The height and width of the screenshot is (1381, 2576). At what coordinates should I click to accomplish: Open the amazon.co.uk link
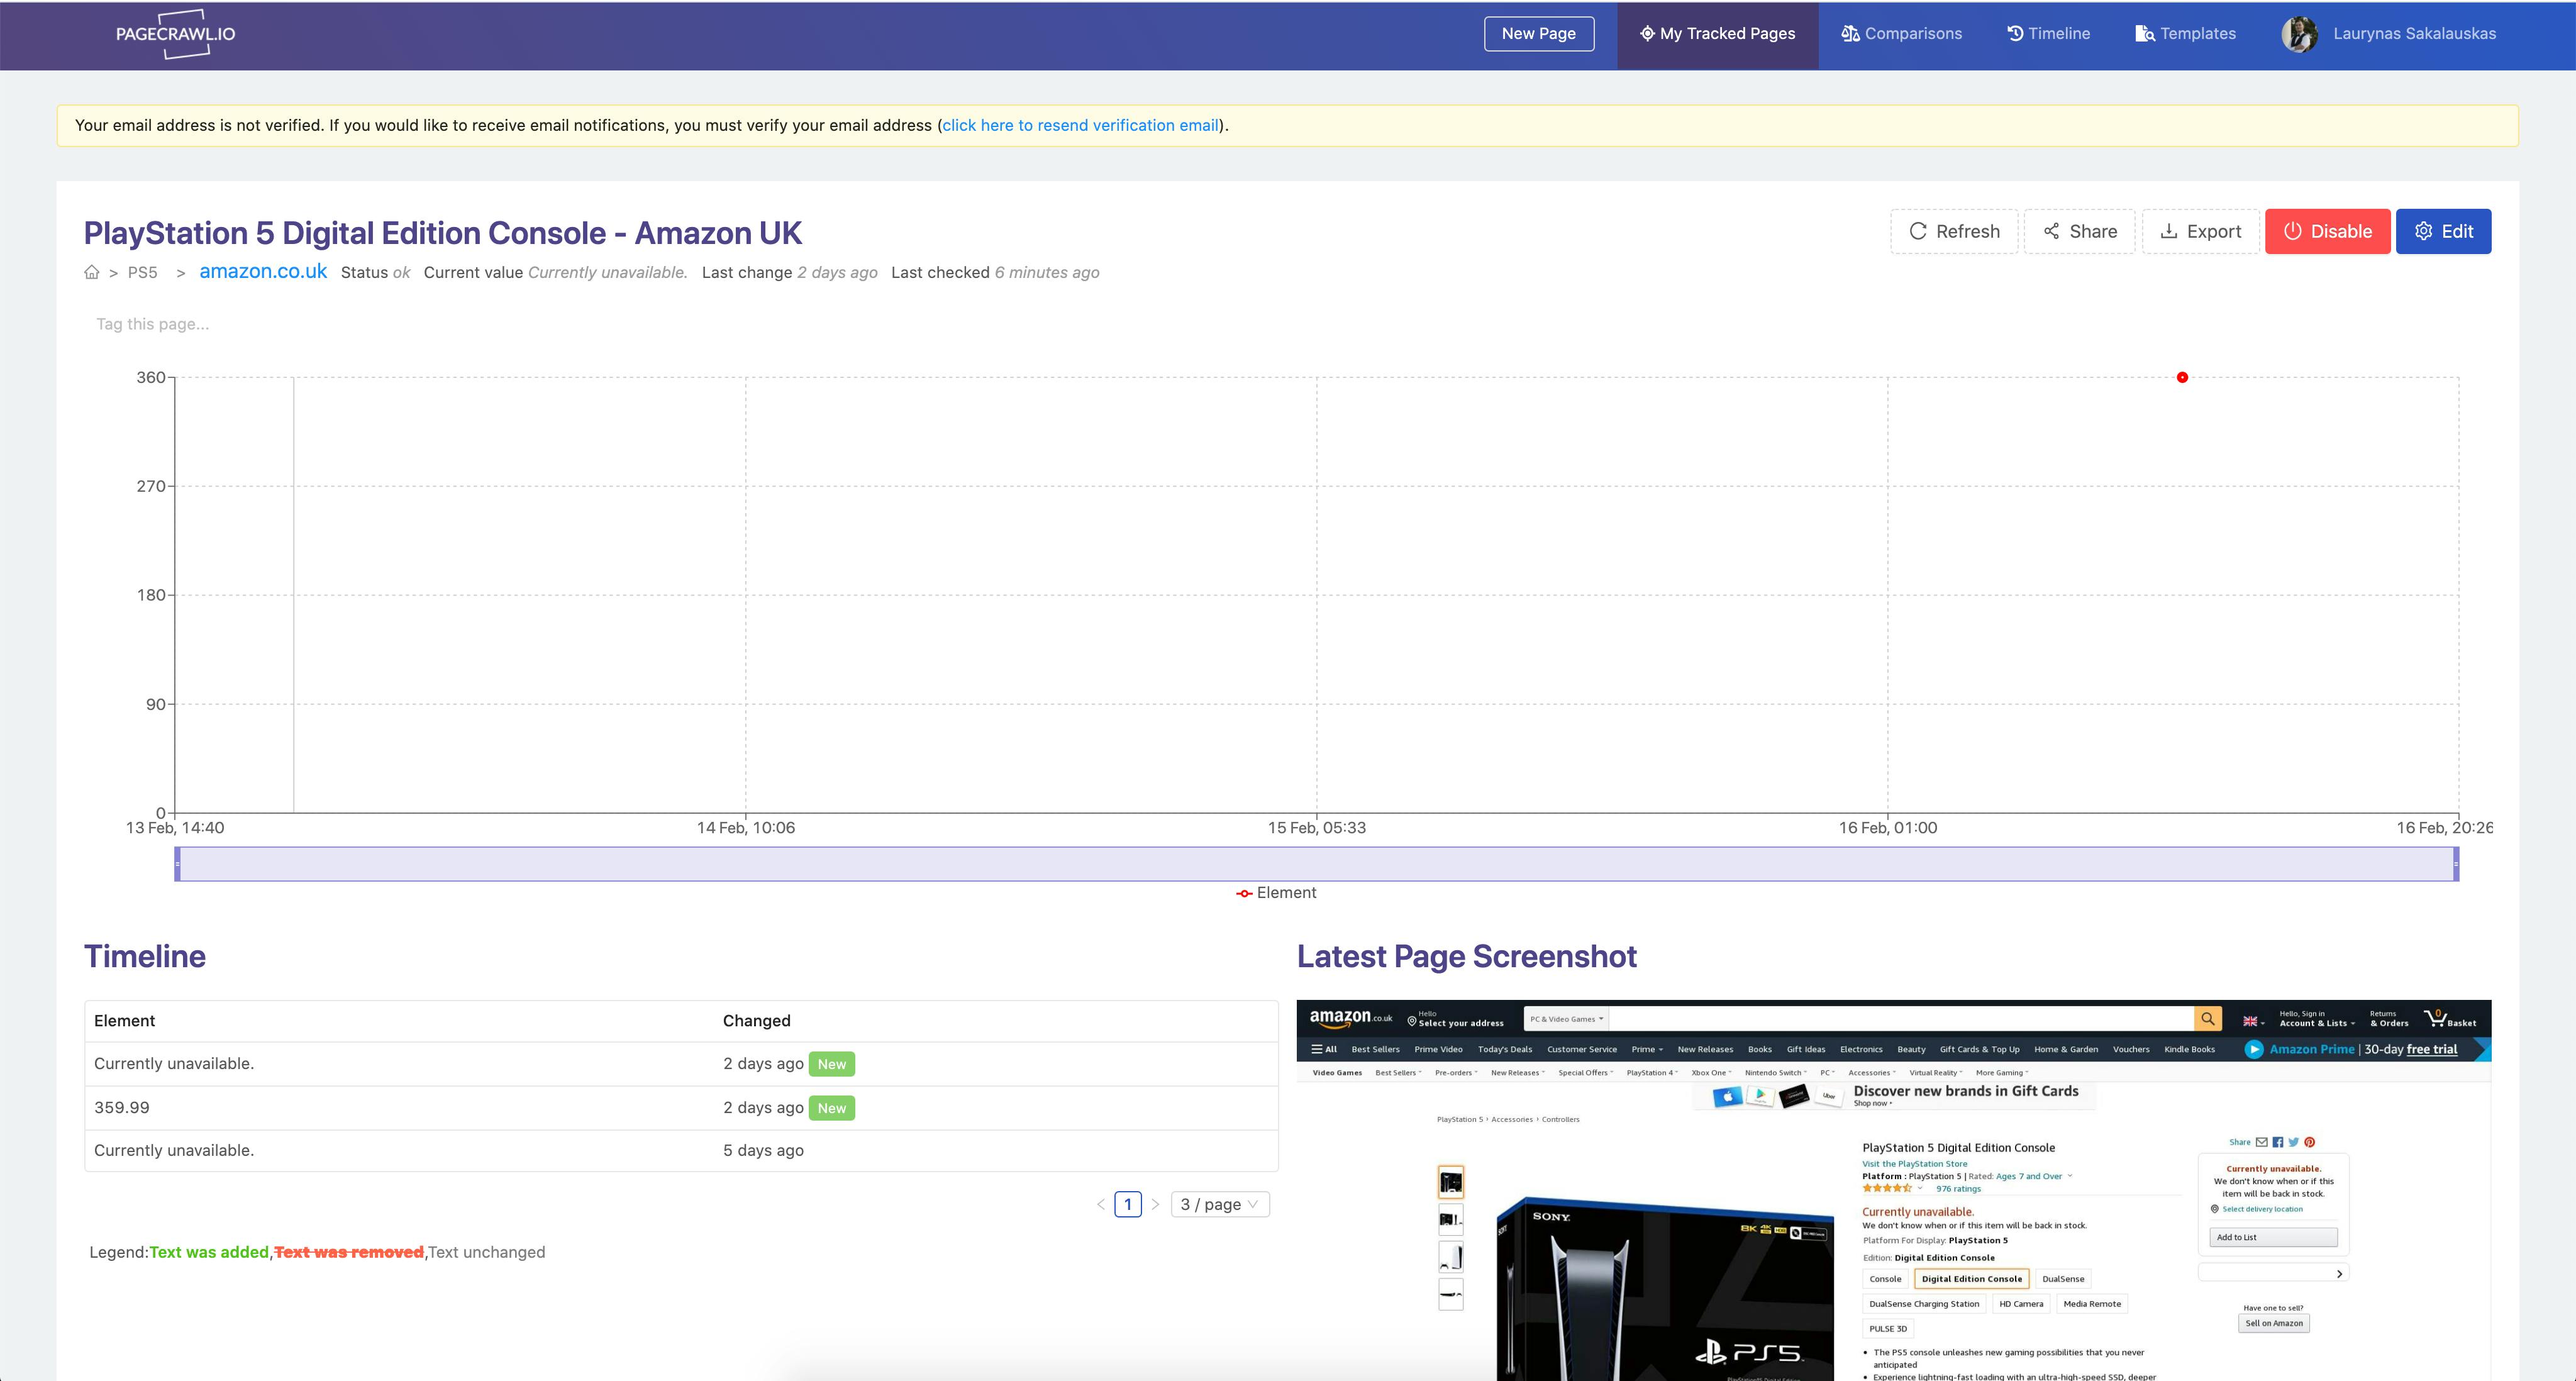[263, 271]
